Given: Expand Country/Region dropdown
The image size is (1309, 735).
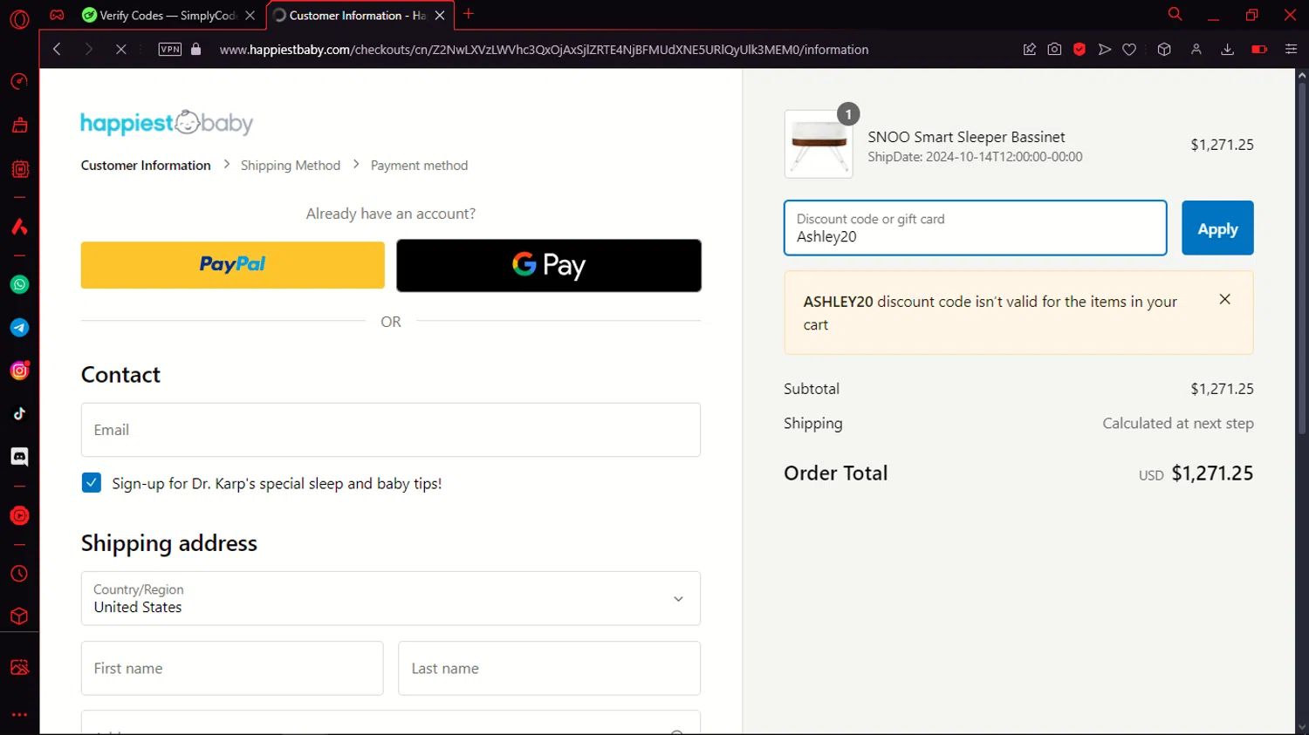Looking at the screenshot, I should [391, 598].
